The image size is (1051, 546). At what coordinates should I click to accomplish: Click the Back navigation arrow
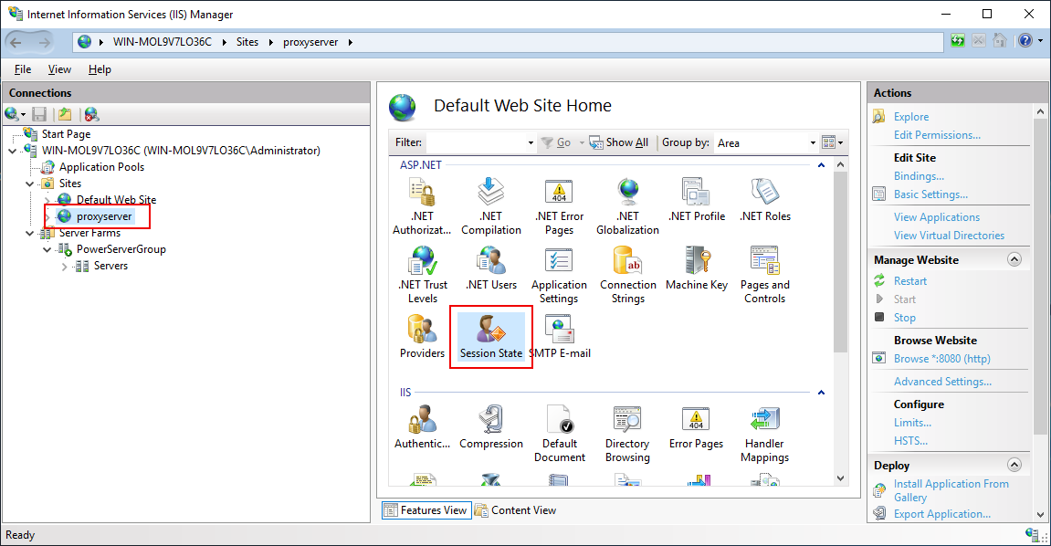[16, 43]
